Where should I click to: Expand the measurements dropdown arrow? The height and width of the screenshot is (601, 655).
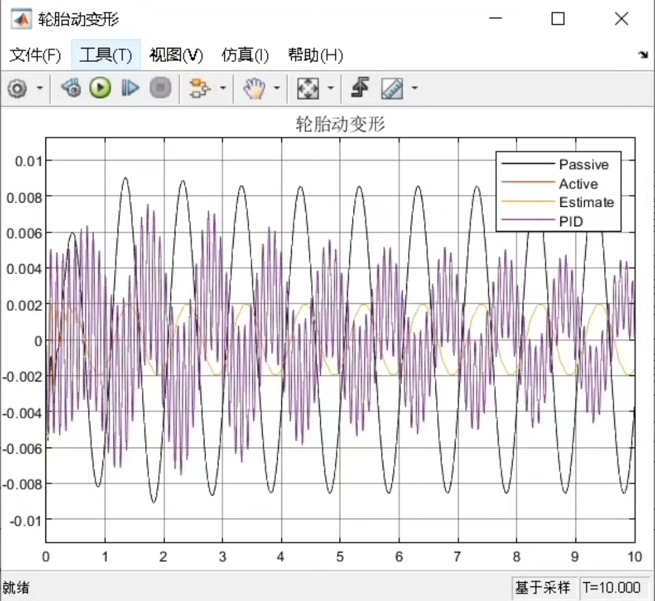tap(414, 88)
